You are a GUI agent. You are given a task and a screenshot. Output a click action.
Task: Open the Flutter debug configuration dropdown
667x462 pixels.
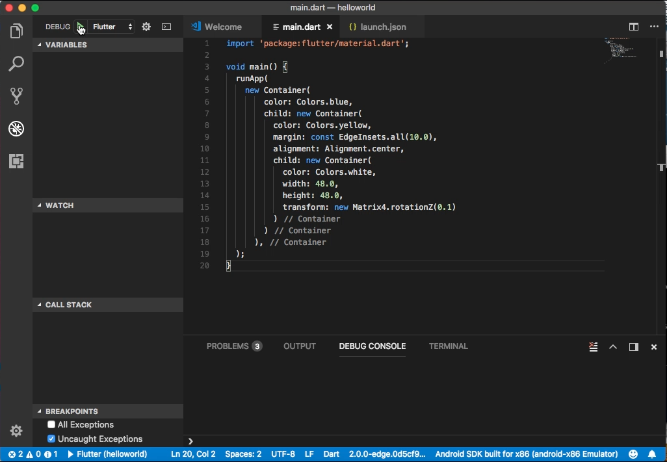click(x=112, y=27)
